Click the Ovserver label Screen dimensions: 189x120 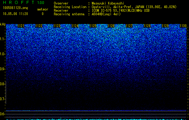point(61,3)
